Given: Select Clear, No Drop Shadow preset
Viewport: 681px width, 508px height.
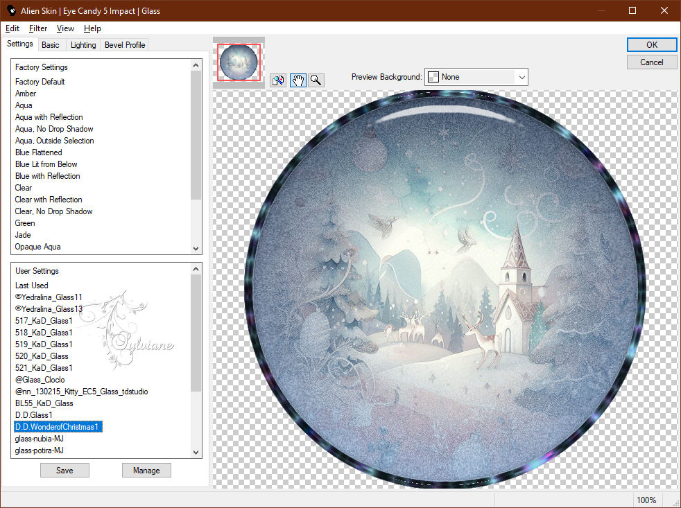Looking at the screenshot, I should (53, 211).
